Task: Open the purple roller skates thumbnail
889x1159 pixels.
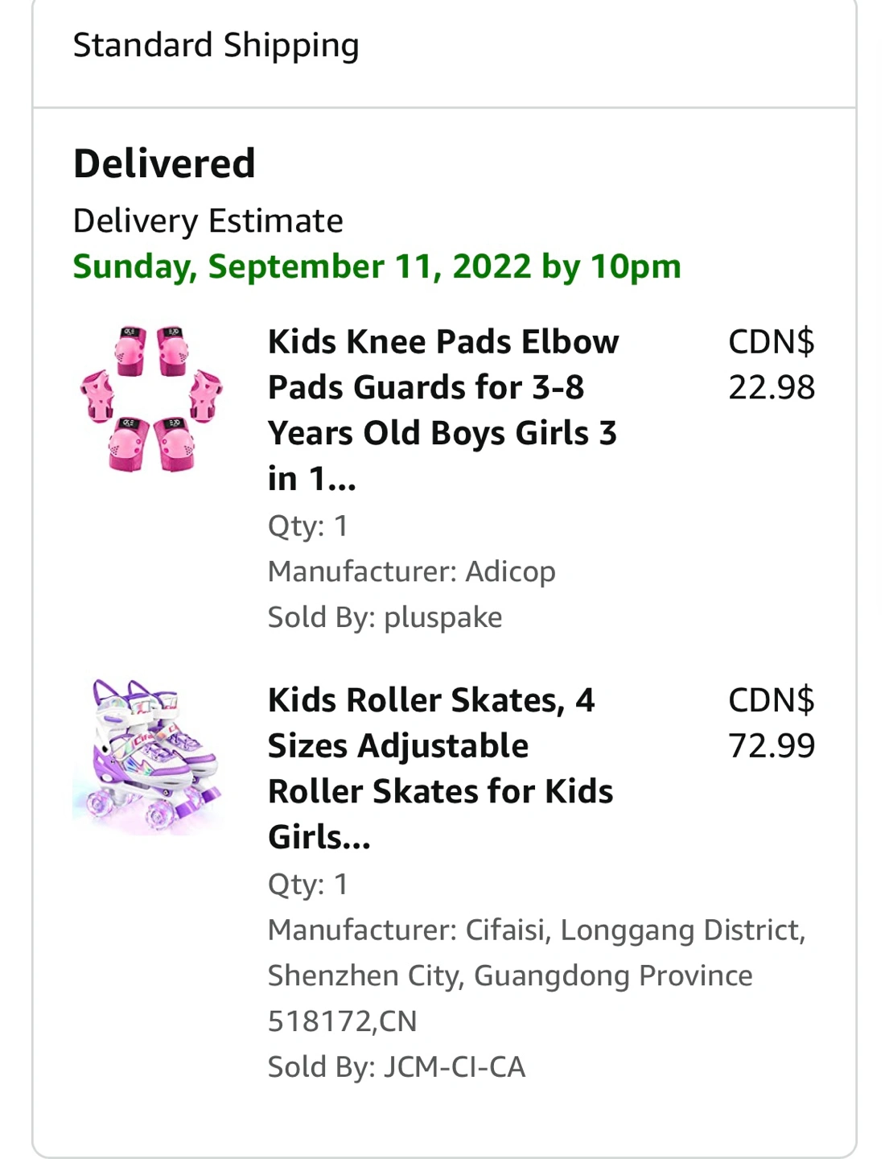Action: click(146, 756)
